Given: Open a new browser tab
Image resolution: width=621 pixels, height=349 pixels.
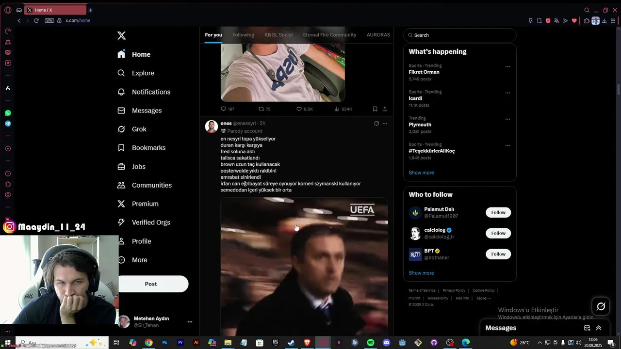Looking at the screenshot, I should coord(90,10).
